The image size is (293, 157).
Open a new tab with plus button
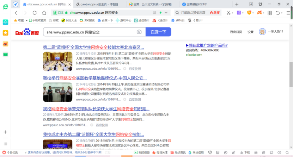237,4
